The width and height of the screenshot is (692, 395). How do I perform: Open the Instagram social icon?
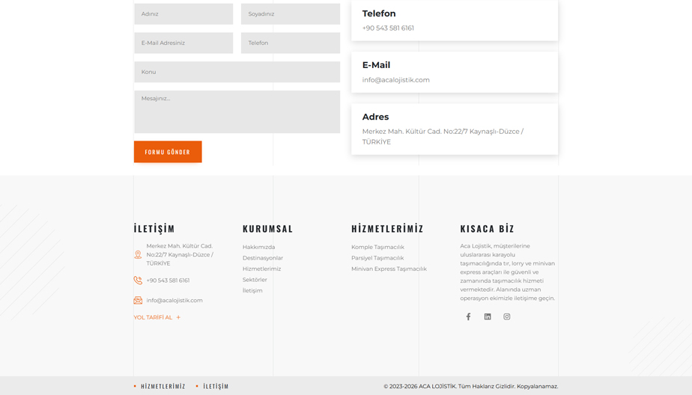point(506,316)
